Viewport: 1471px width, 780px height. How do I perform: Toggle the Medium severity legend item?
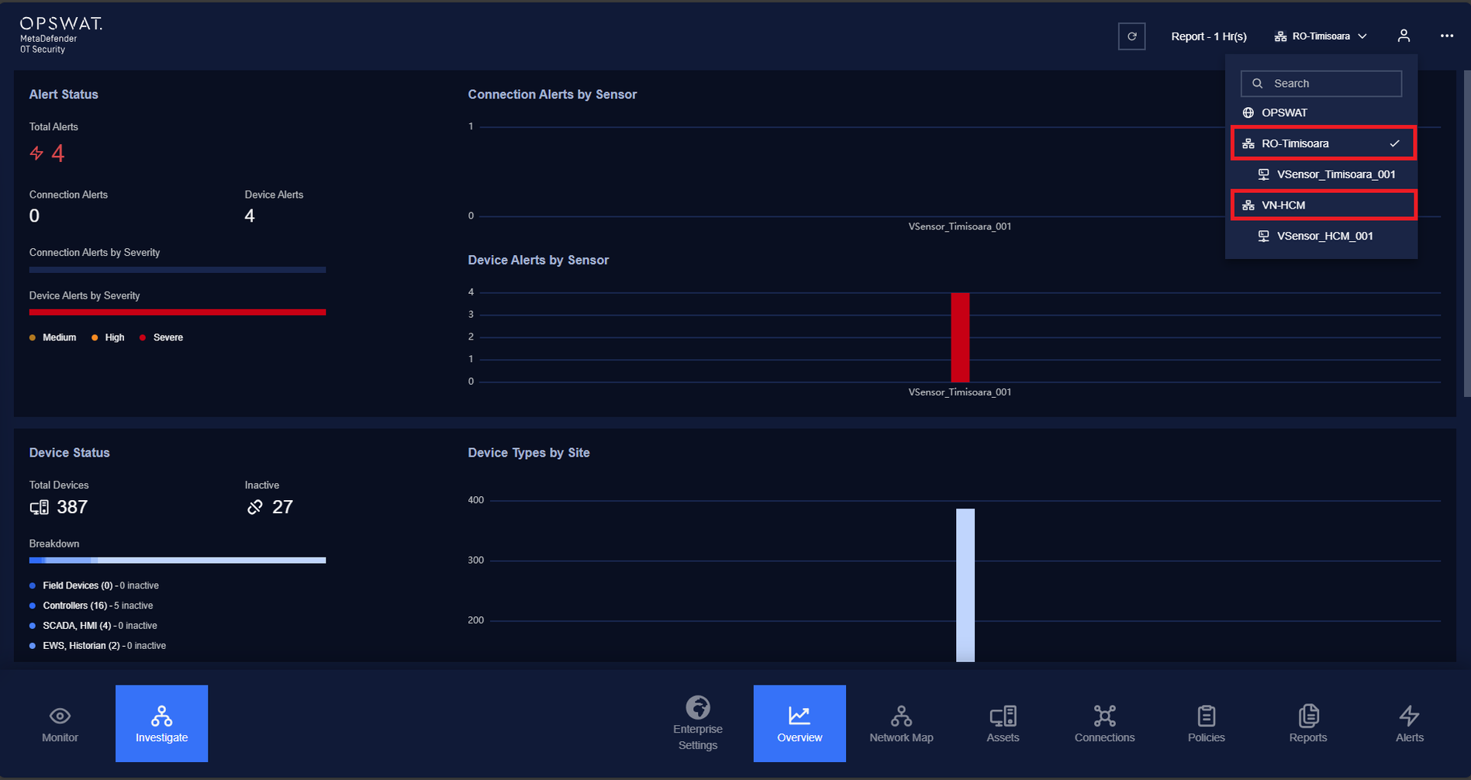point(53,338)
